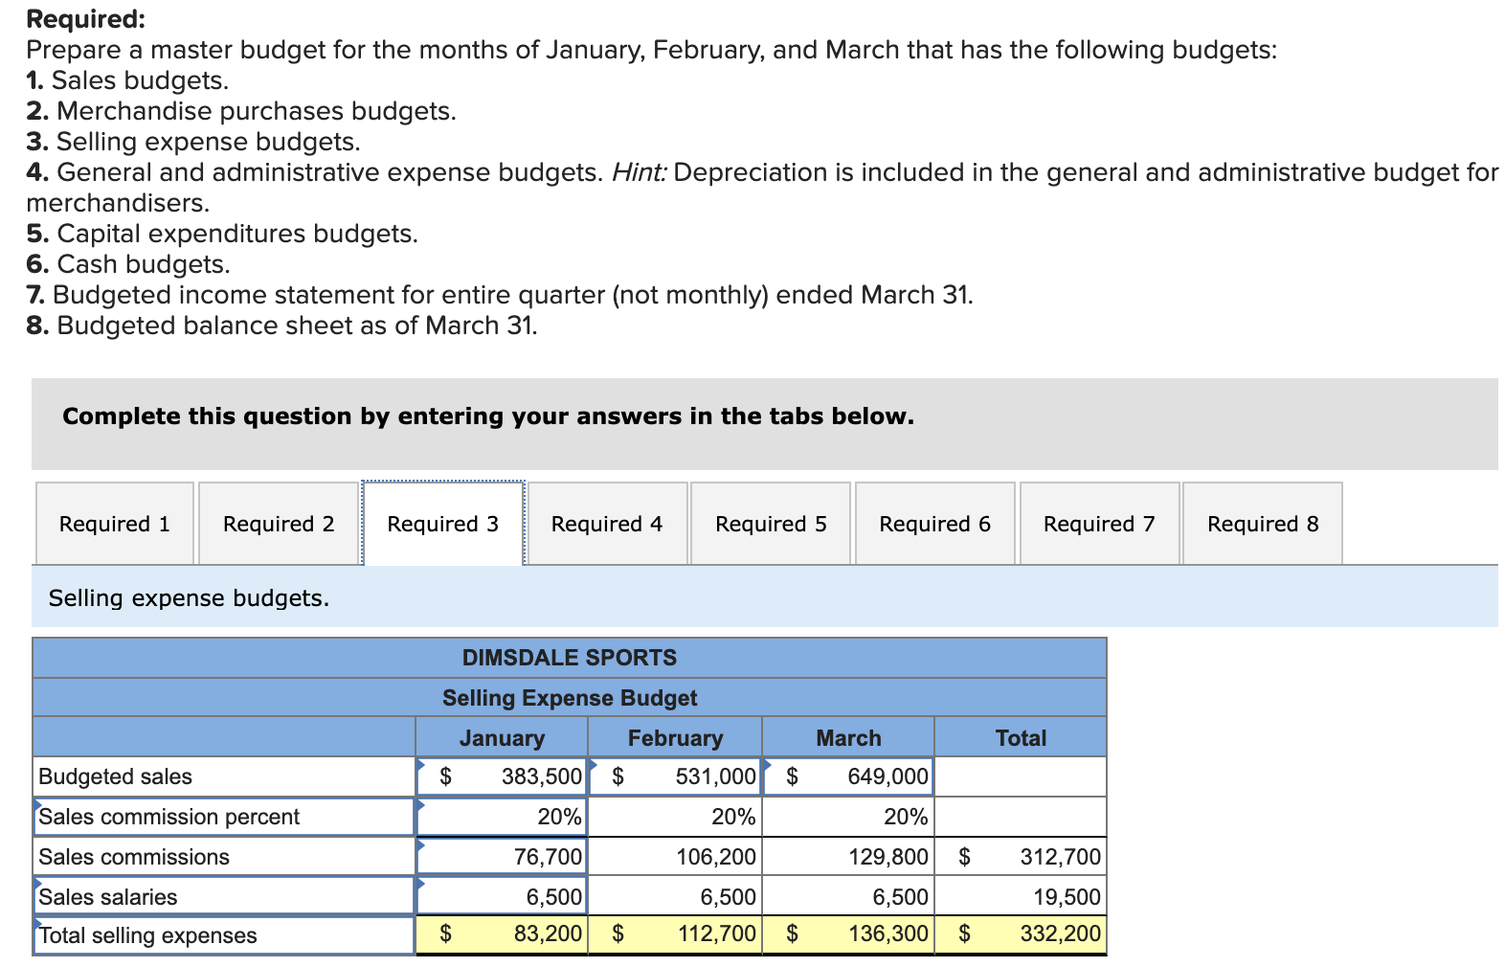
Task: Go to the Required 5 tab
Action: pyautogui.click(x=771, y=524)
